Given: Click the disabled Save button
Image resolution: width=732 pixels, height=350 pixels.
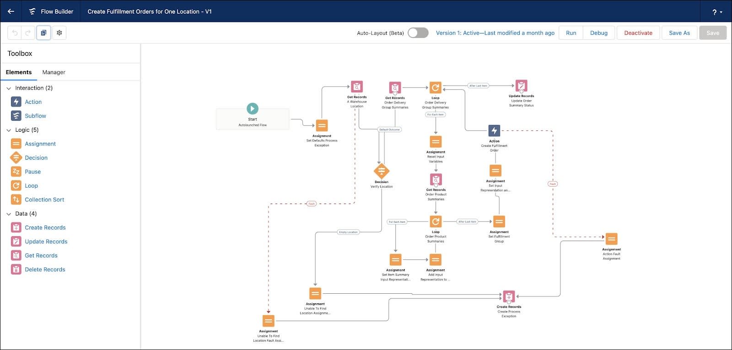Looking at the screenshot, I should click(x=713, y=33).
